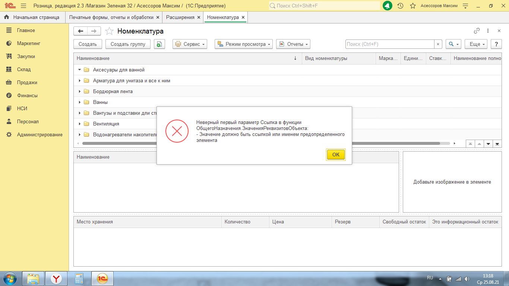Screen dimensions: 509x286
Task: Click OK in the error dialog
Action: (x=336, y=155)
